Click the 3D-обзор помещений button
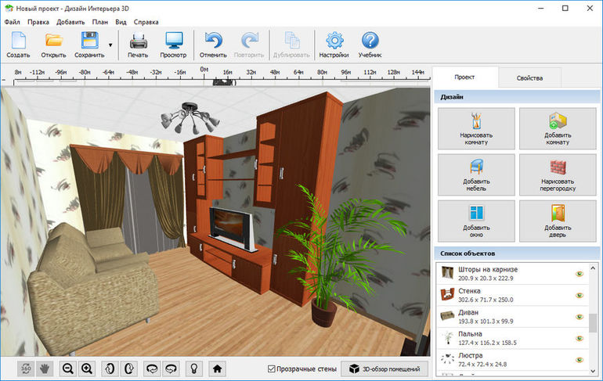 coord(385,368)
